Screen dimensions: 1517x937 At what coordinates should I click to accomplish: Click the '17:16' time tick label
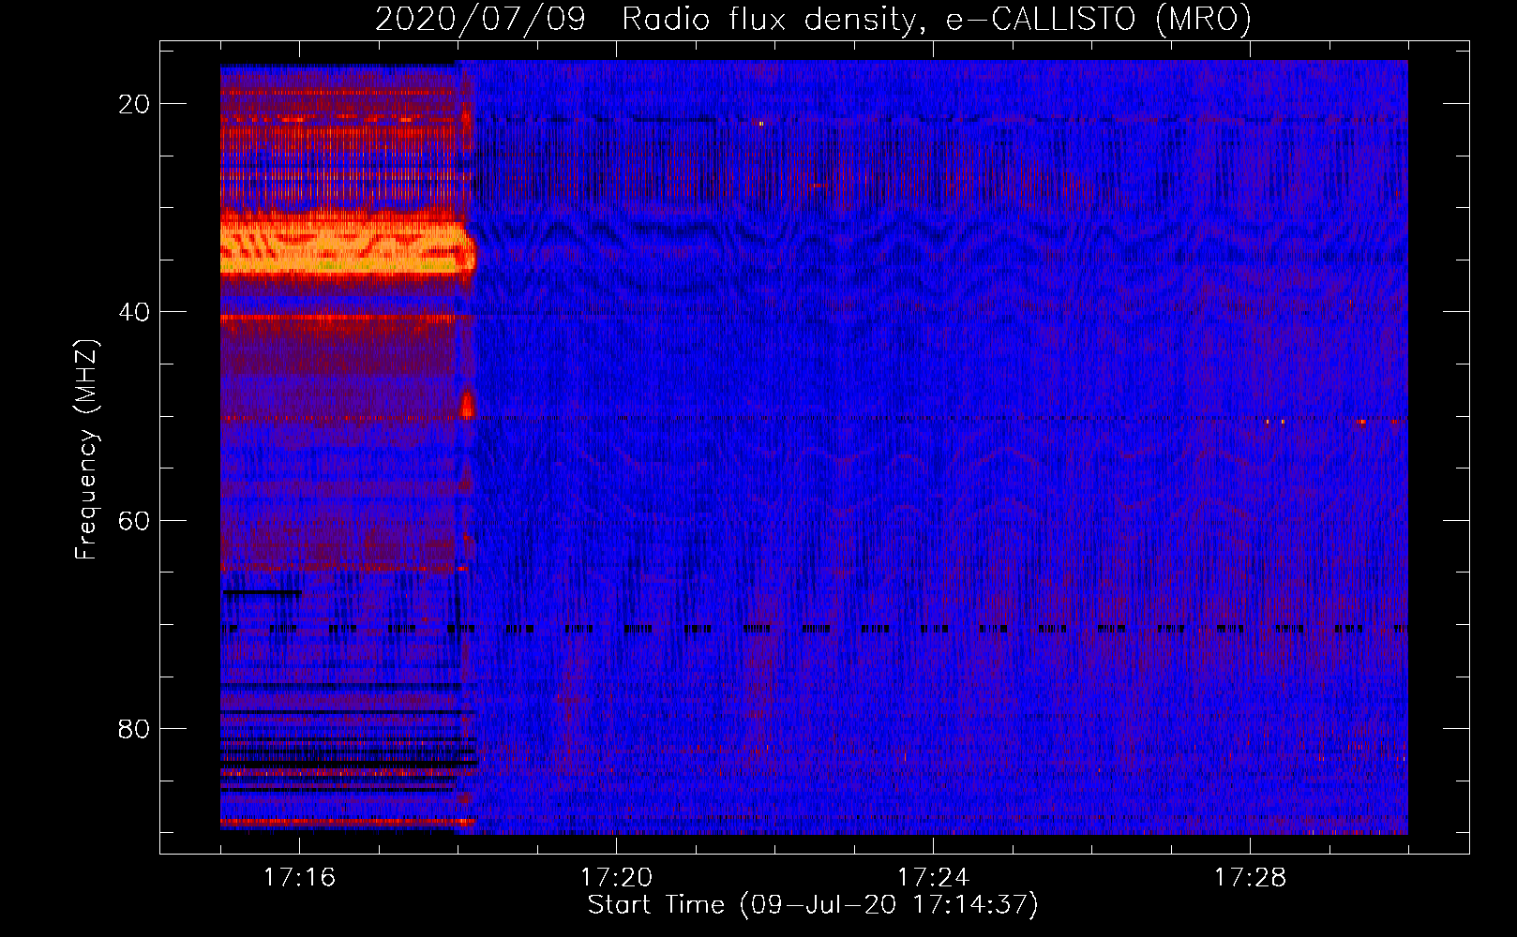pyautogui.click(x=299, y=877)
